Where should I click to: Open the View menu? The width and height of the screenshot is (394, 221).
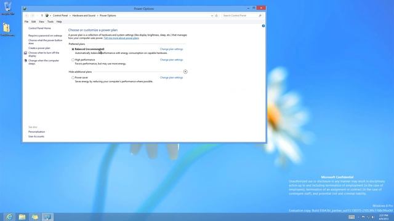coord(41,22)
